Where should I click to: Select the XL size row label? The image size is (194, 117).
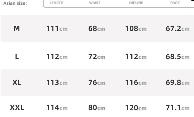17,82
